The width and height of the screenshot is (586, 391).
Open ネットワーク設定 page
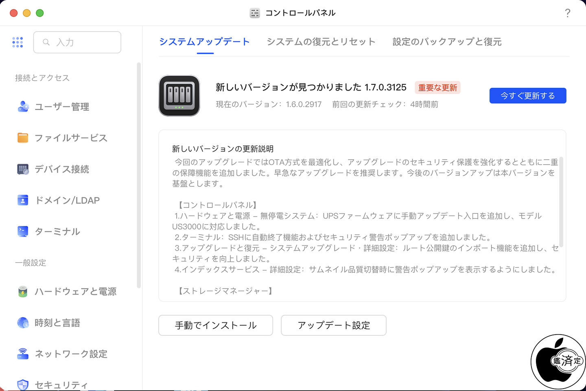pos(71,354)
